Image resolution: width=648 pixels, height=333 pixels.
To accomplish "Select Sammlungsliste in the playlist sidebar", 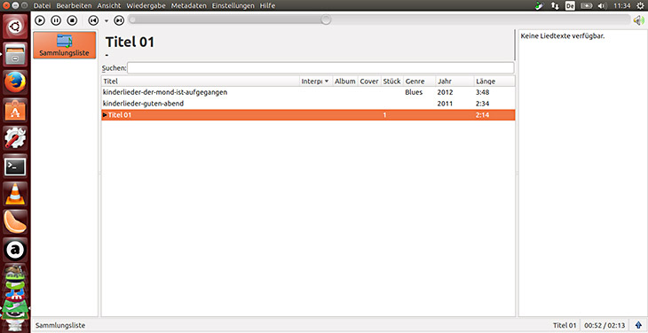I will coord(65,45).
